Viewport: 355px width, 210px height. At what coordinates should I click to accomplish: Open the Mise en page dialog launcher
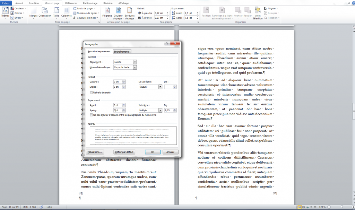[x=99, y=22]
